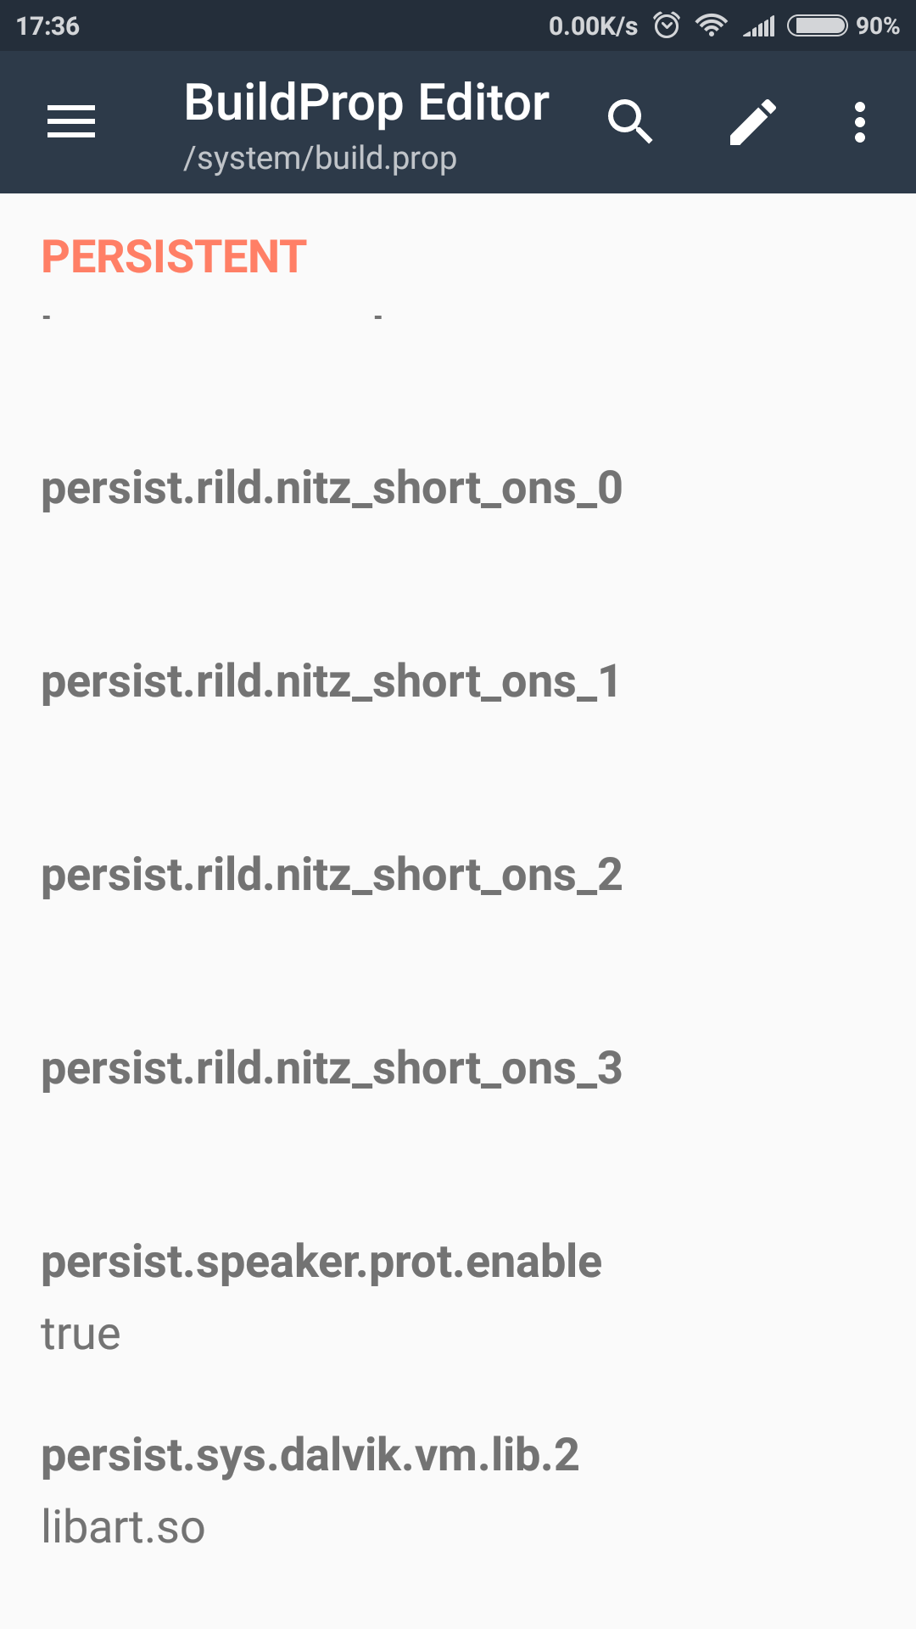Tap the alarm clock status icon
This screenshot has height=1629, width=916.
pyautogui.click(x=667, y=25)
